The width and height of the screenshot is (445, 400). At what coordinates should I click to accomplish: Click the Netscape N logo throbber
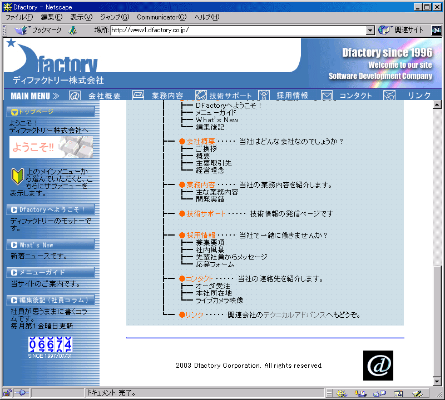(x=437, y=30)
